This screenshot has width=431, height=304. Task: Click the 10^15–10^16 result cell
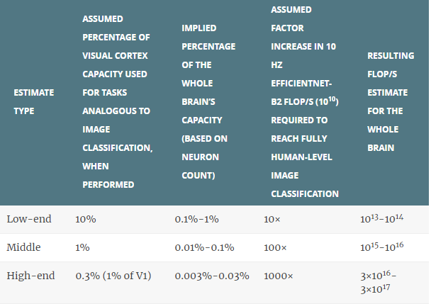(382, 247)
